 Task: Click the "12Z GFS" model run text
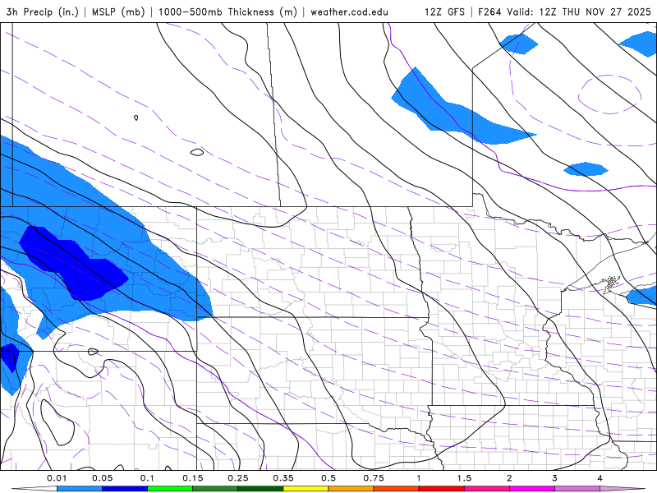pos(444,12)
